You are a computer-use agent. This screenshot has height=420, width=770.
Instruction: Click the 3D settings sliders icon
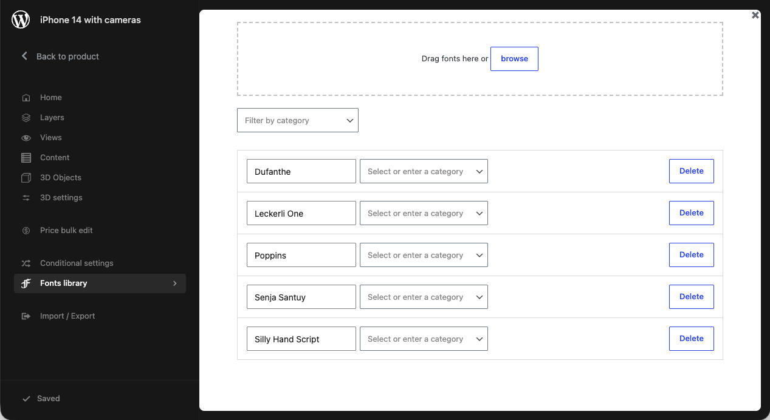[26, 198]
